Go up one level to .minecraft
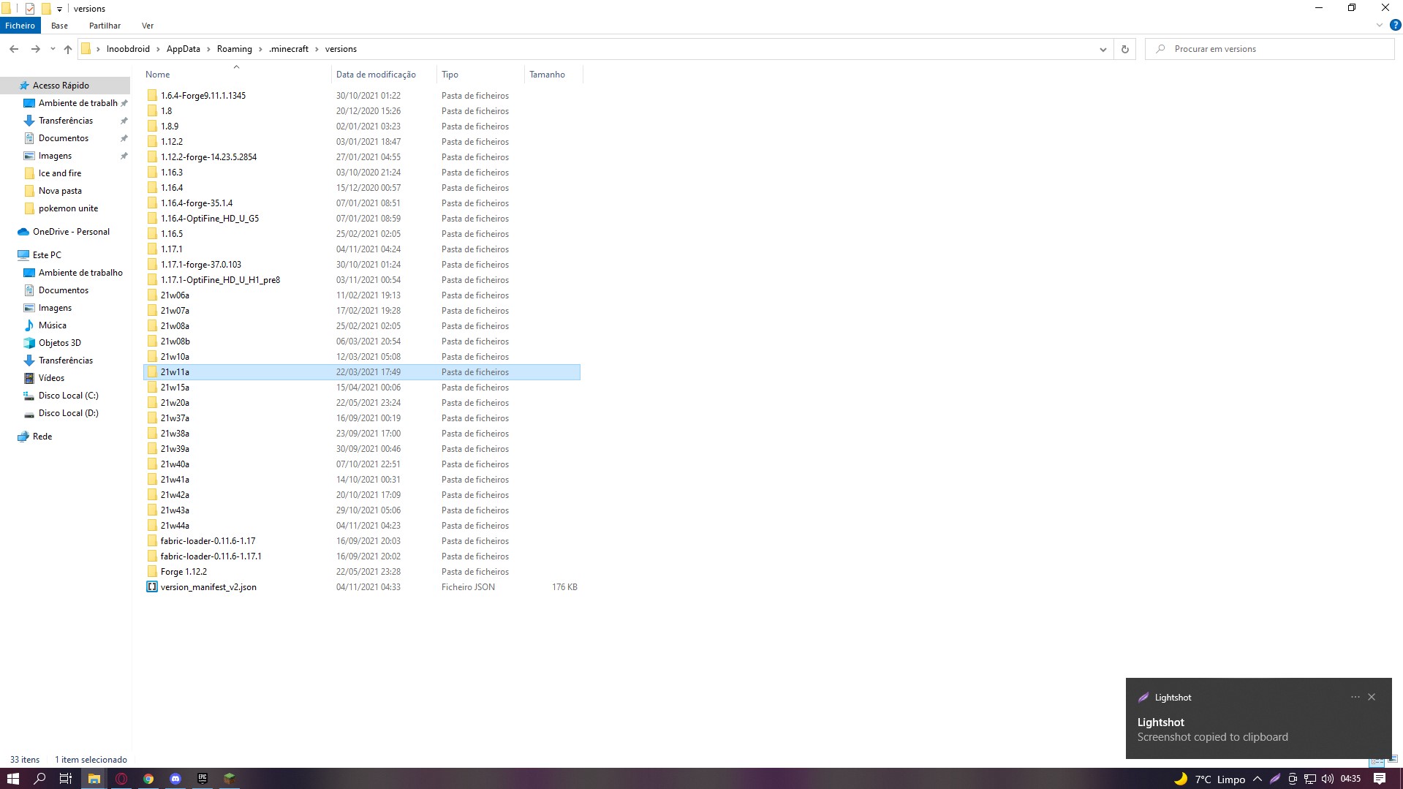Viewport: 1403px width, 789px height. (68, 49)
